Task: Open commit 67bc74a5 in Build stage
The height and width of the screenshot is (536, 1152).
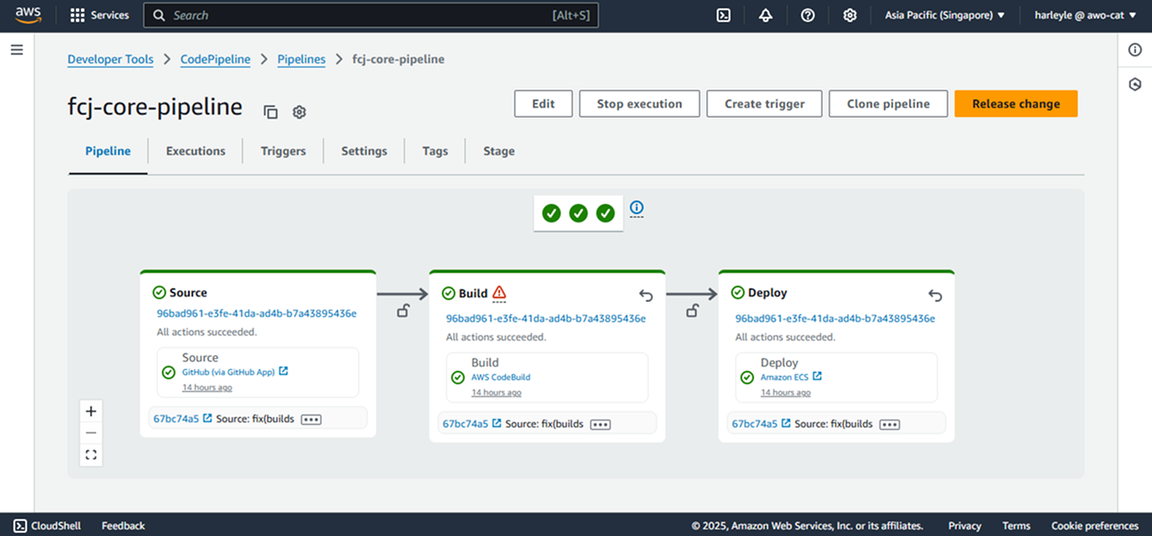Action: [466, 424]
